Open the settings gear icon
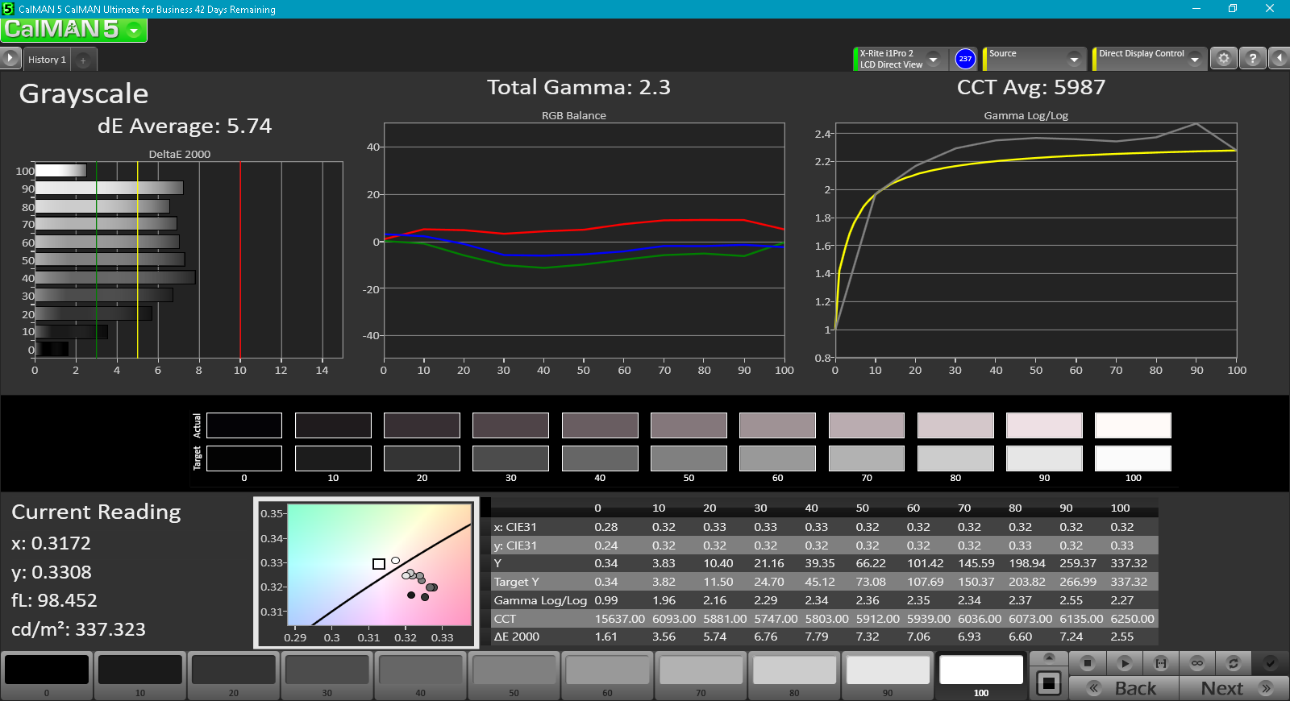This screenshot has height=701, width=1290. click(x=1224, y=59)
